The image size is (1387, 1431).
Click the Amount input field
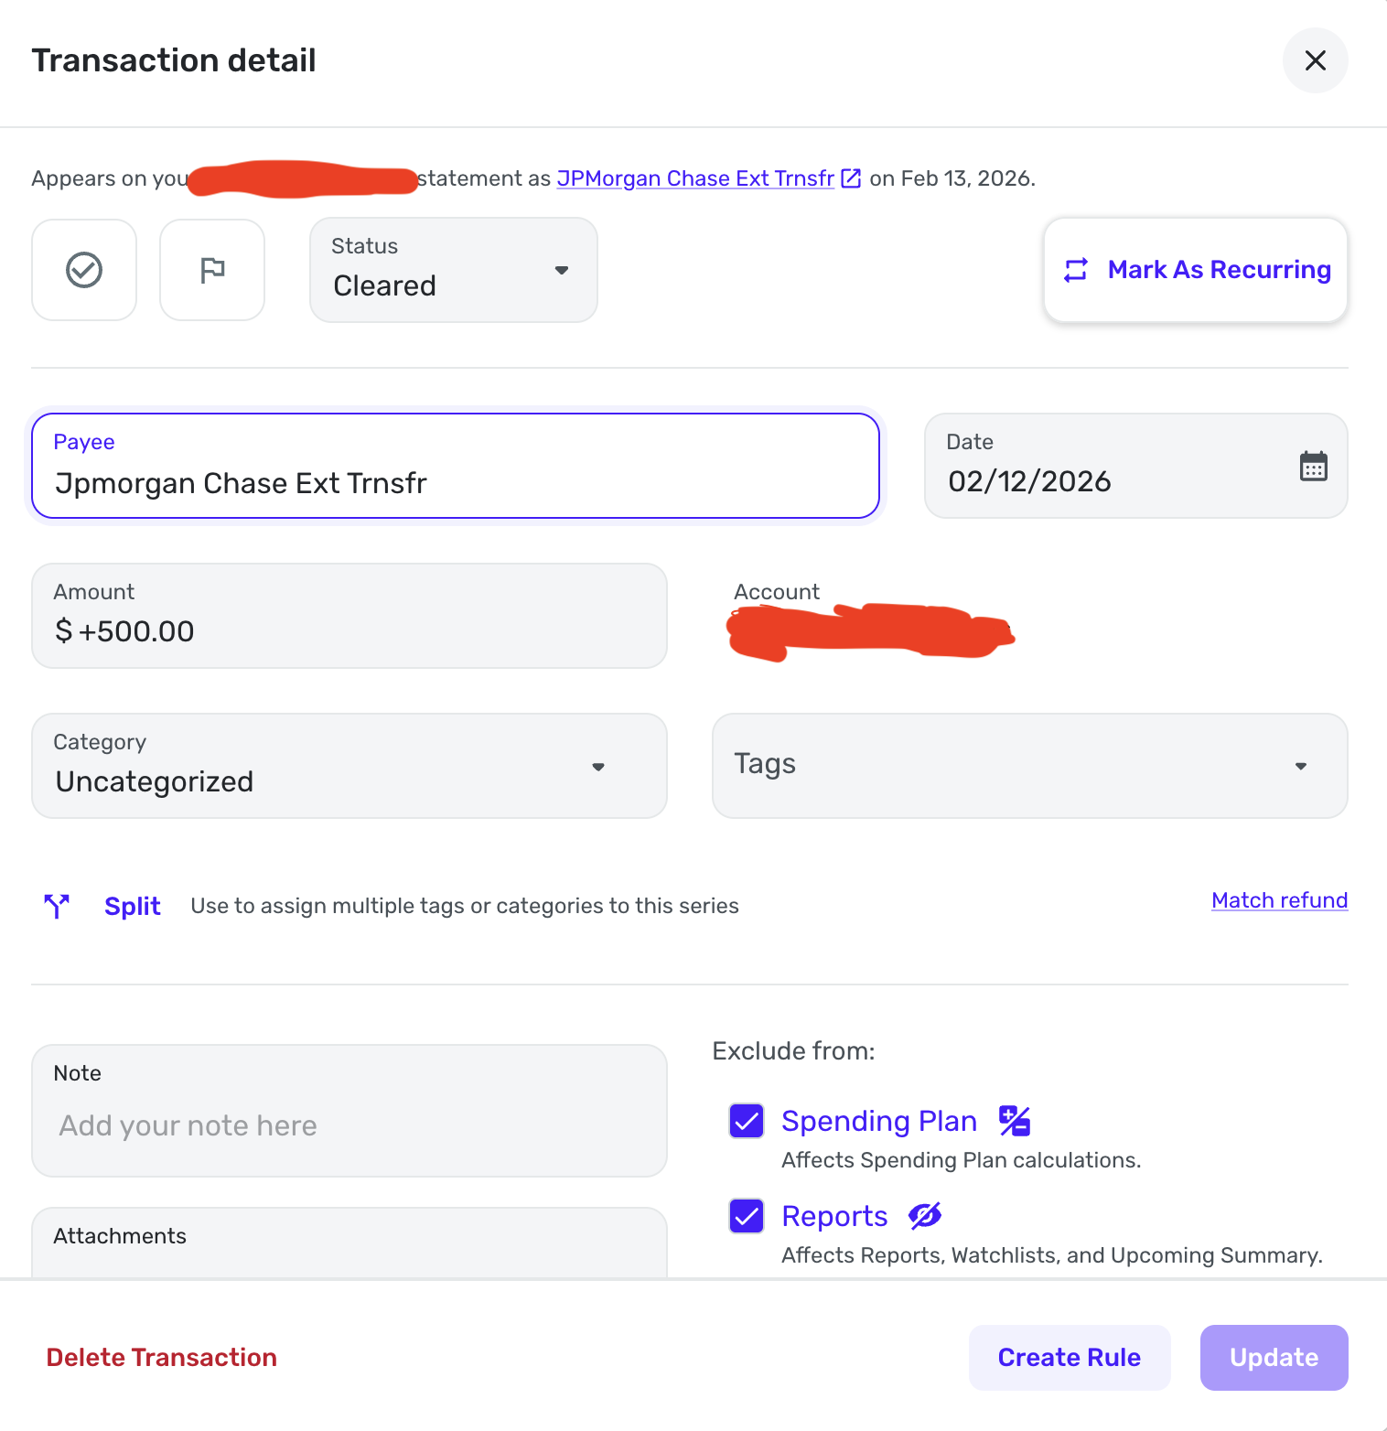[349, 630]
